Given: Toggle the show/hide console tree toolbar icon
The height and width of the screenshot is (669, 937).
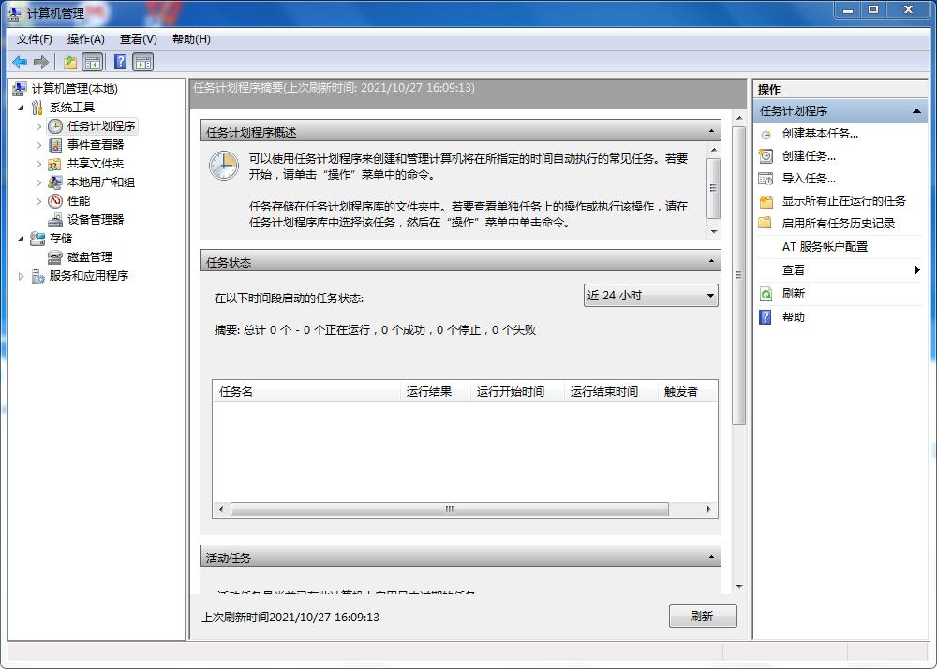Looking at the screenshot, I should point(92,62).
